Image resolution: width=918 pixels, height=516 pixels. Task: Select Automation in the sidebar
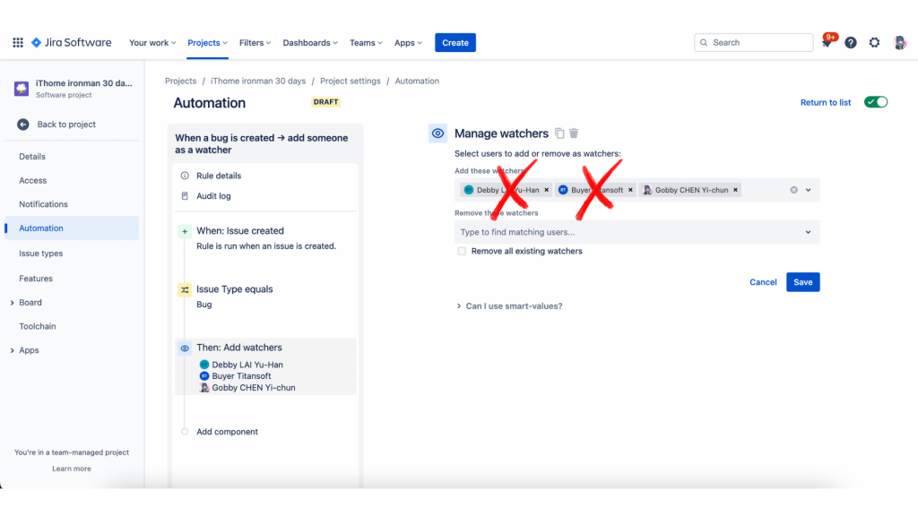click(72, 228)
